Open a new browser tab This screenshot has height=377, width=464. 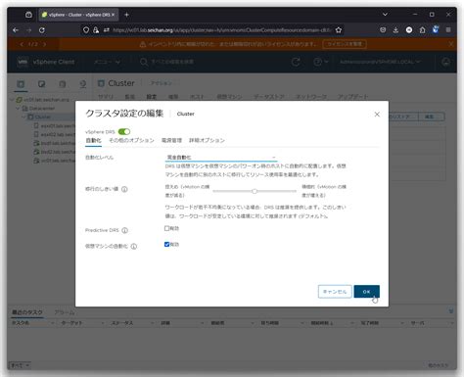click(x=126, y=15)
